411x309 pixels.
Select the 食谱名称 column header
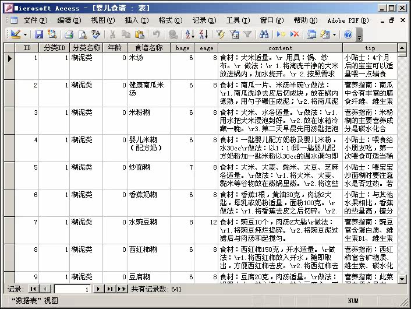(148, 48)
